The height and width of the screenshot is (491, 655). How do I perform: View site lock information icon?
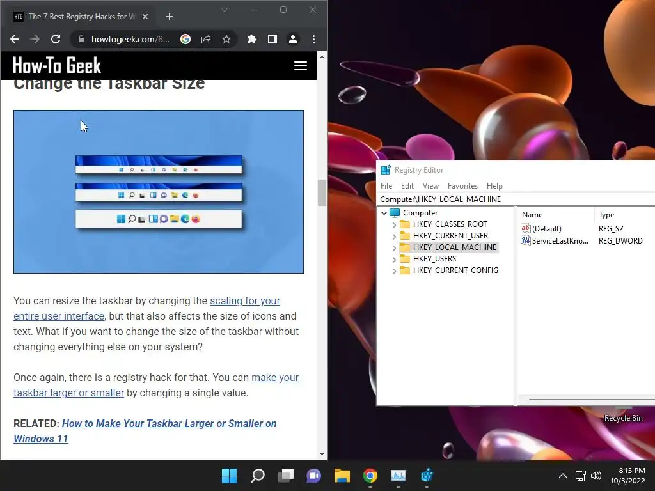[81, 39]
